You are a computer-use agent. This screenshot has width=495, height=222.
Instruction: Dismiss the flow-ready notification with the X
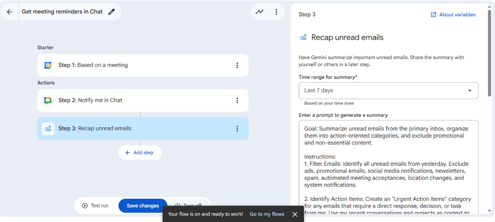(x=295, y=214)
